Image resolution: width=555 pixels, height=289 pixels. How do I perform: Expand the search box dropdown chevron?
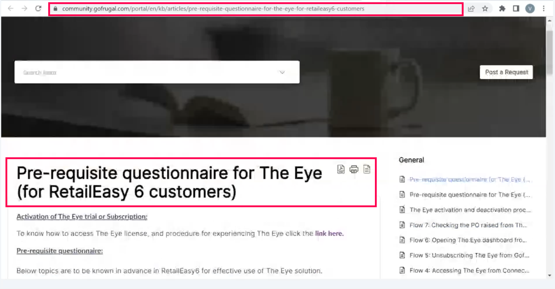point(282,72)
